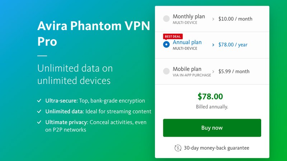Select the Annual plan radio button
This screenshot has width=287, height=161.
(x=166, y=44)
